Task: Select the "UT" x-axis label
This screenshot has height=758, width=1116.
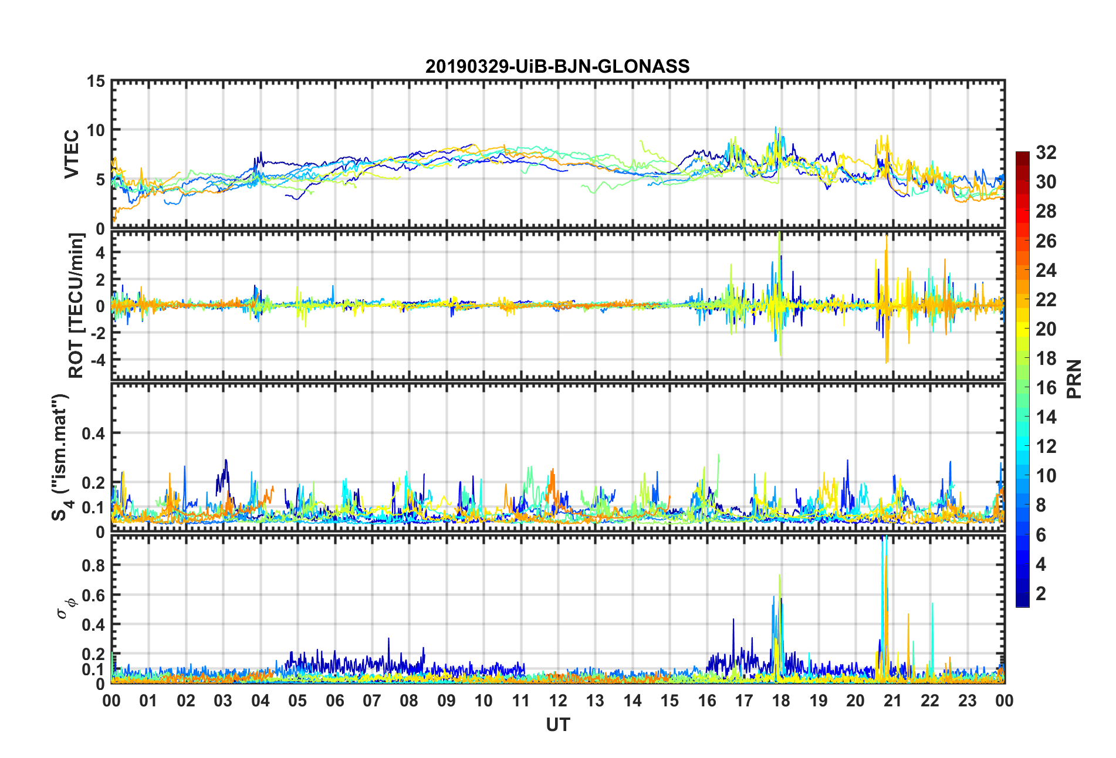Action: click(x=557, y=725)
